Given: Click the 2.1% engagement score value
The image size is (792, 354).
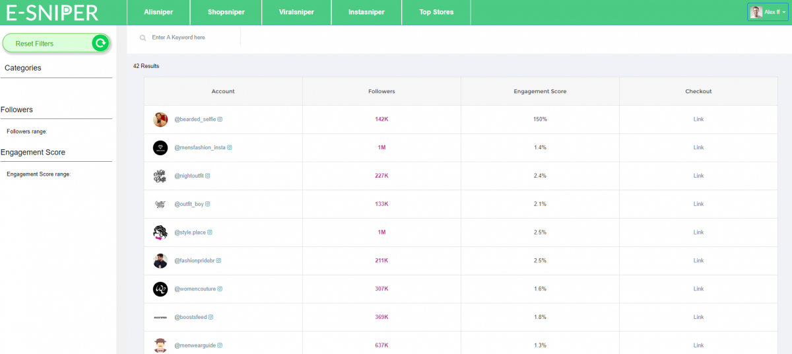Looking at the screenshot, I should click(x=540, y=204).
